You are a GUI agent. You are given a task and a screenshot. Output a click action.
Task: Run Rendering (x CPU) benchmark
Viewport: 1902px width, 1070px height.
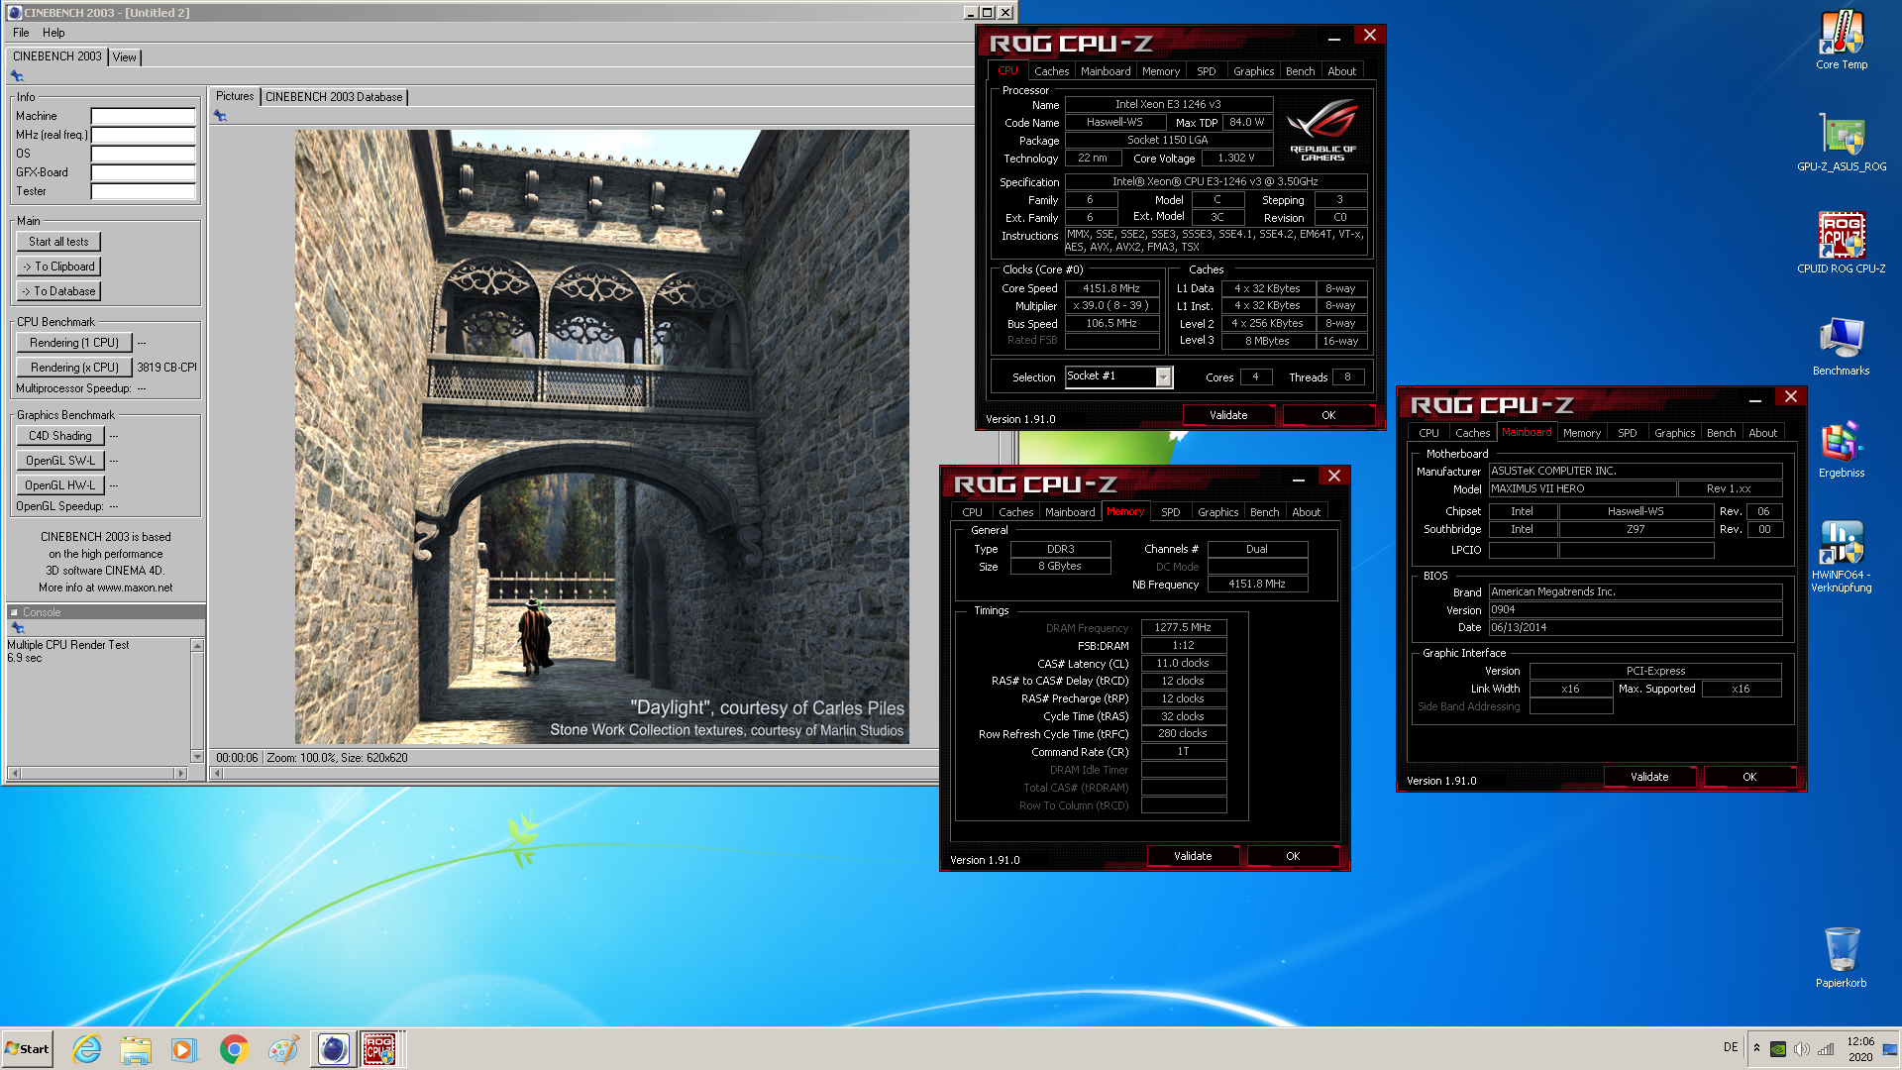pyautogui.click(x=74, y=368)
